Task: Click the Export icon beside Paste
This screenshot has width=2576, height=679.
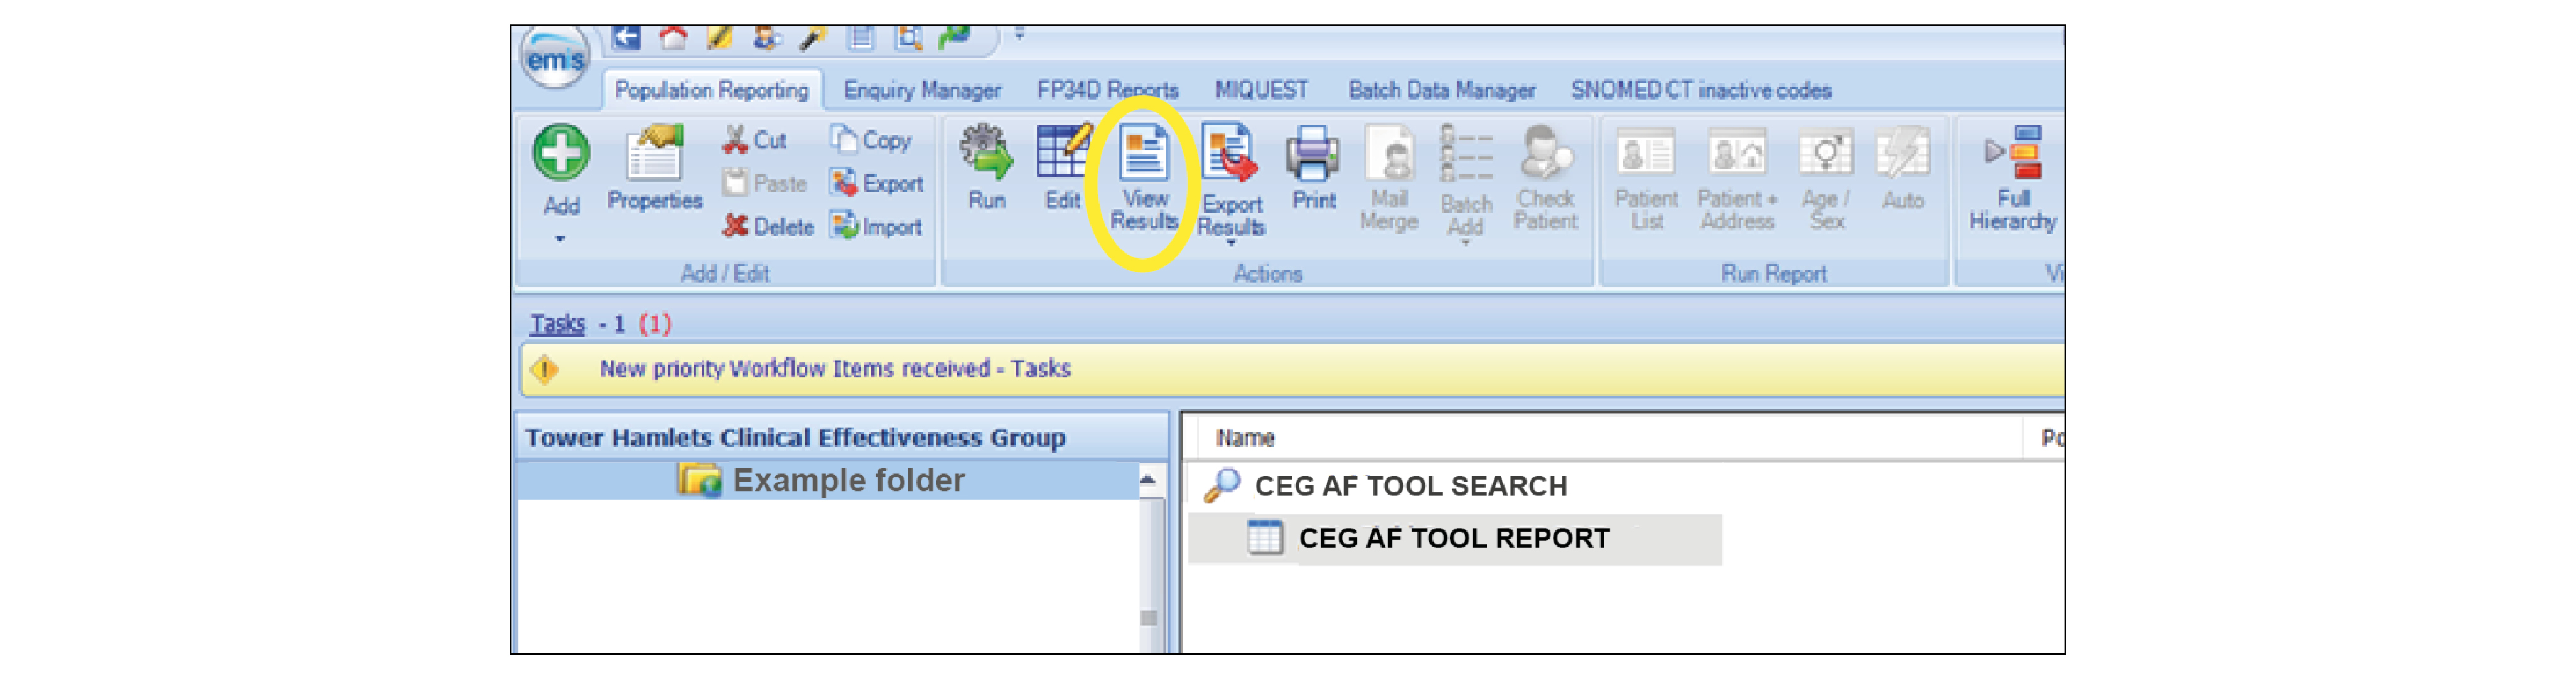Action: pyautogui.click(x=876, y=184)
